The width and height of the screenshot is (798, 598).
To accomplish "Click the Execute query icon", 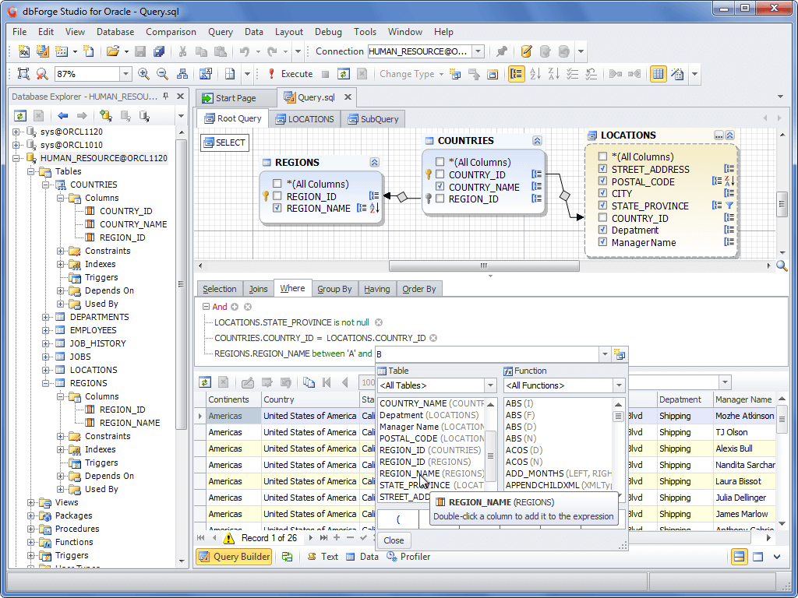I will coord(271,75).
